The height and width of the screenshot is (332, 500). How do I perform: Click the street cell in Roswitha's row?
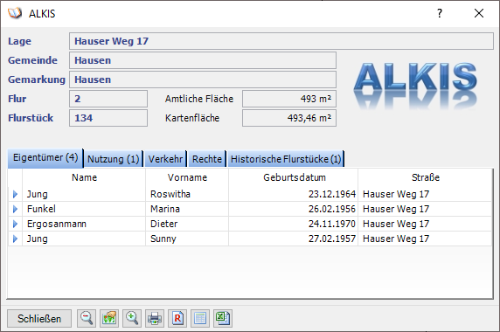click(425, 194)
